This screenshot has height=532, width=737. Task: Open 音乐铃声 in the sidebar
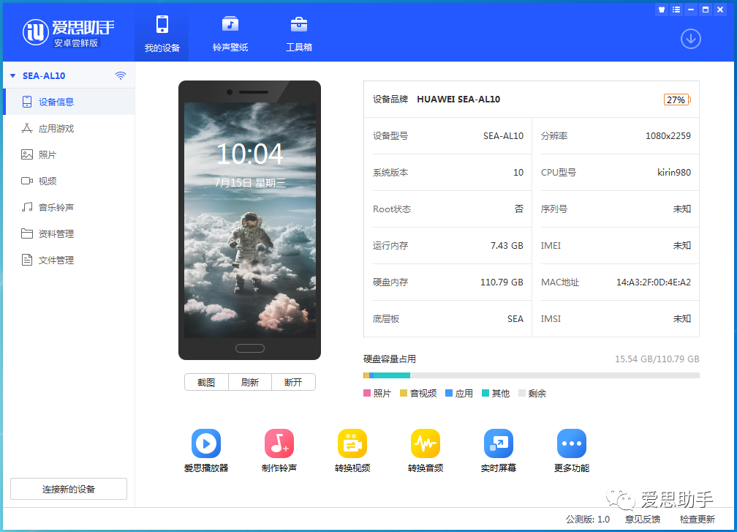69,207
